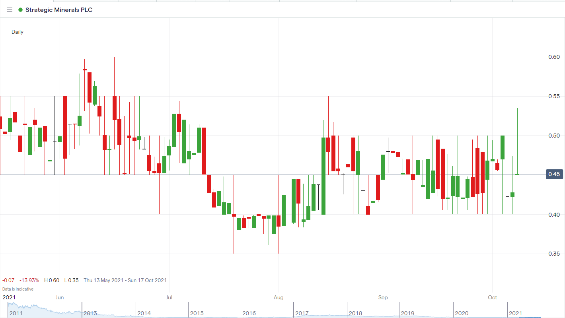Screen dimensions: 565x318
Task: Select 2018 in the timeline navigator
Action: pos(355,313)
